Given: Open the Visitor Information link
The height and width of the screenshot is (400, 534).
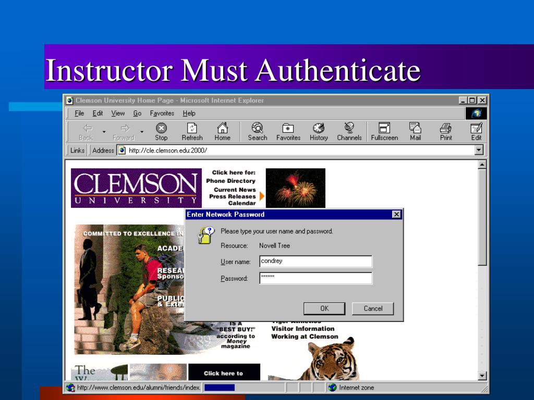Looking at the screenshot, I should 303,329.
